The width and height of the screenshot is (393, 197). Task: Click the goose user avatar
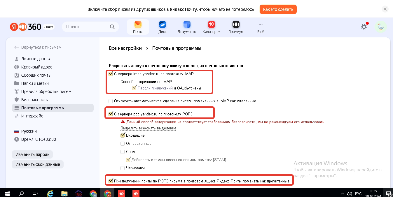(x=381, y=27)
